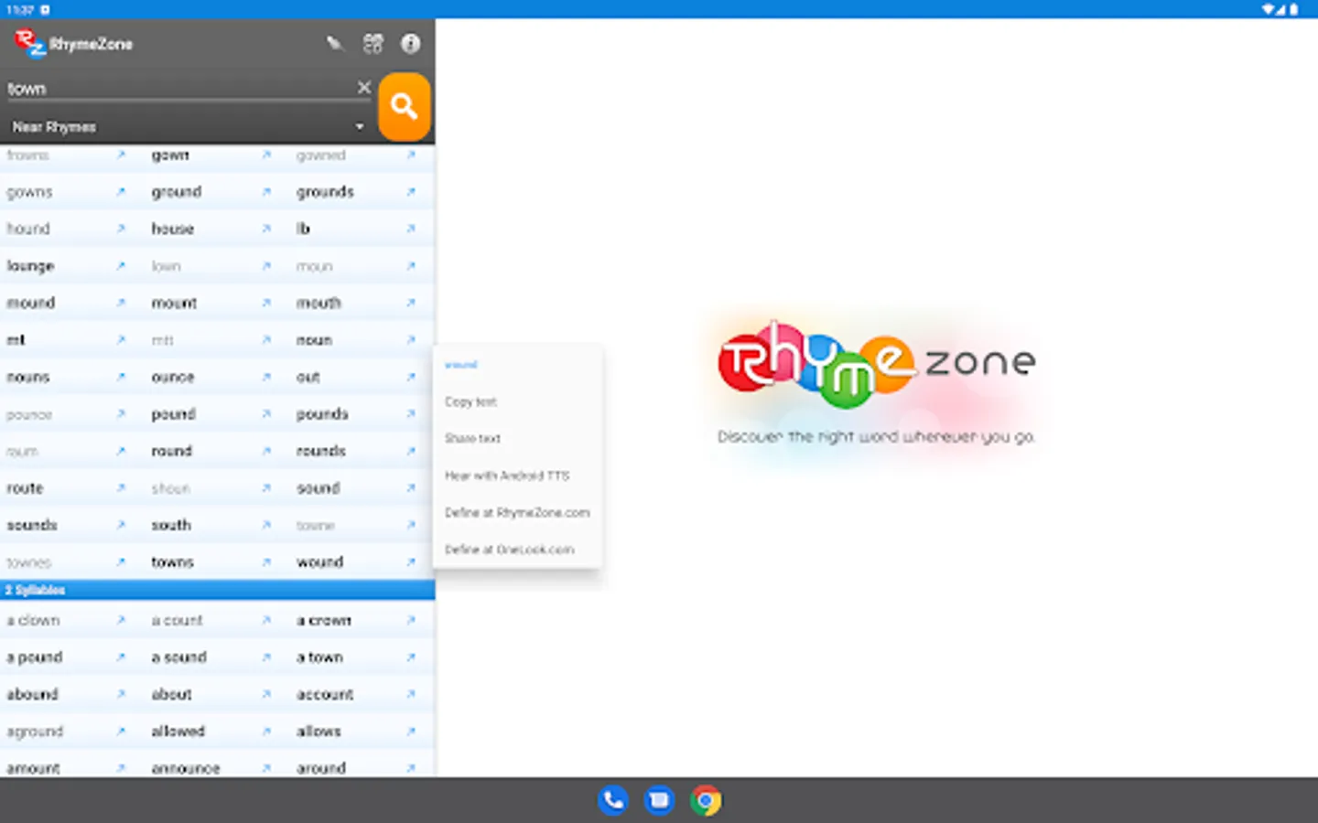Screen dimensions: 1318x823
Task: Open arrow icon next to 'towns'
Action: [266, 561]
